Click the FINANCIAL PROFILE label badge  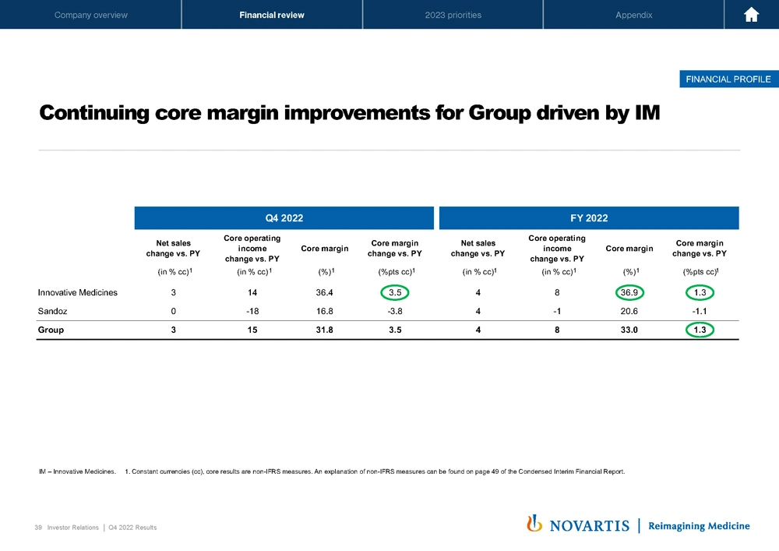point(728,79)
